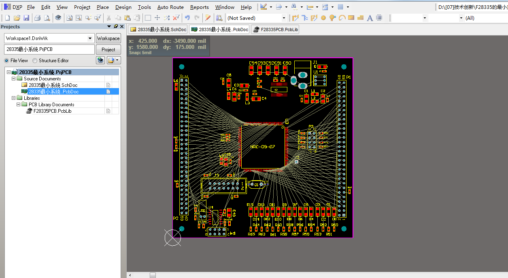Viewport: 508px width, 278px height.
Task: Open the Design menu
Action: pos(123,7)
